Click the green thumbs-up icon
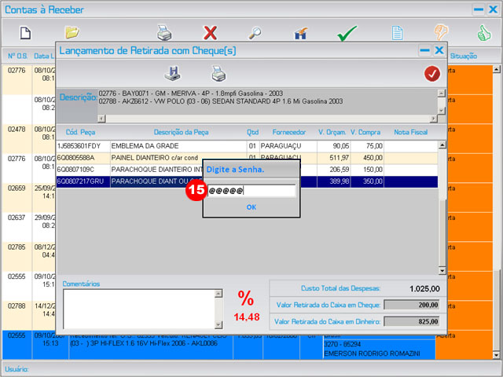This screenshot has width=503, height=377. pos(484,33)
